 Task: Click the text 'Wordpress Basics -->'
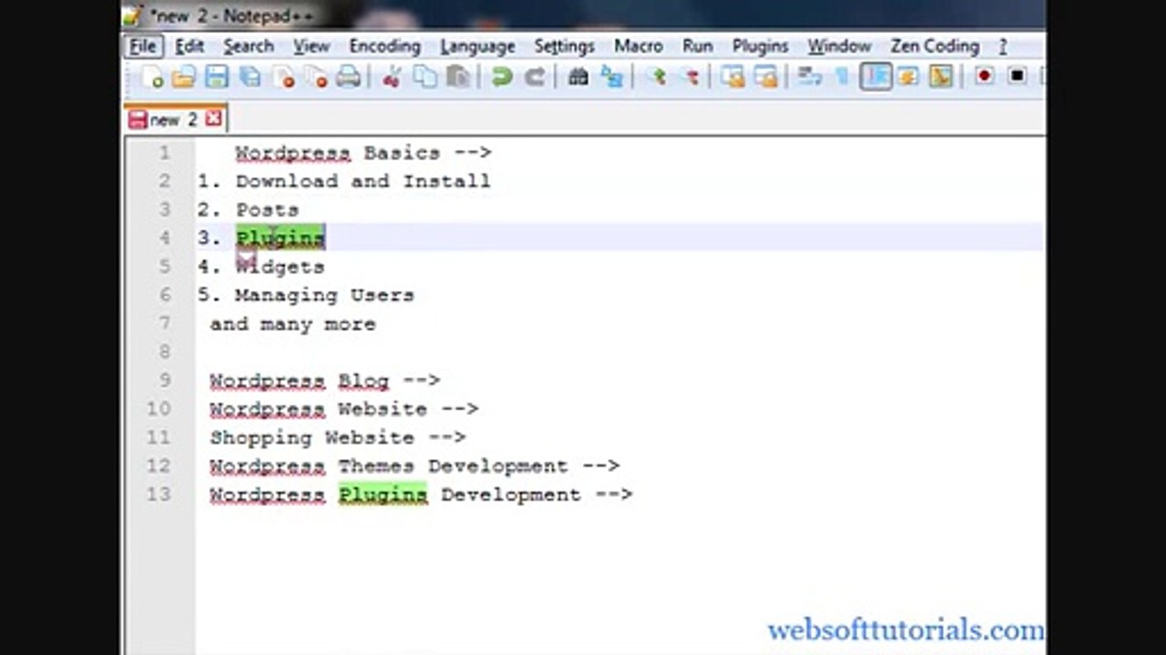coord(363,153)
